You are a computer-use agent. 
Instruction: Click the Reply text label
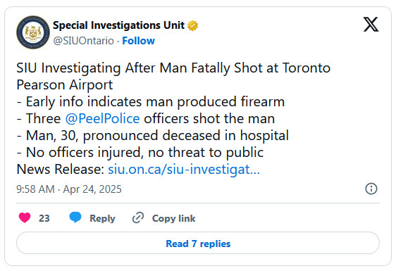102,218
